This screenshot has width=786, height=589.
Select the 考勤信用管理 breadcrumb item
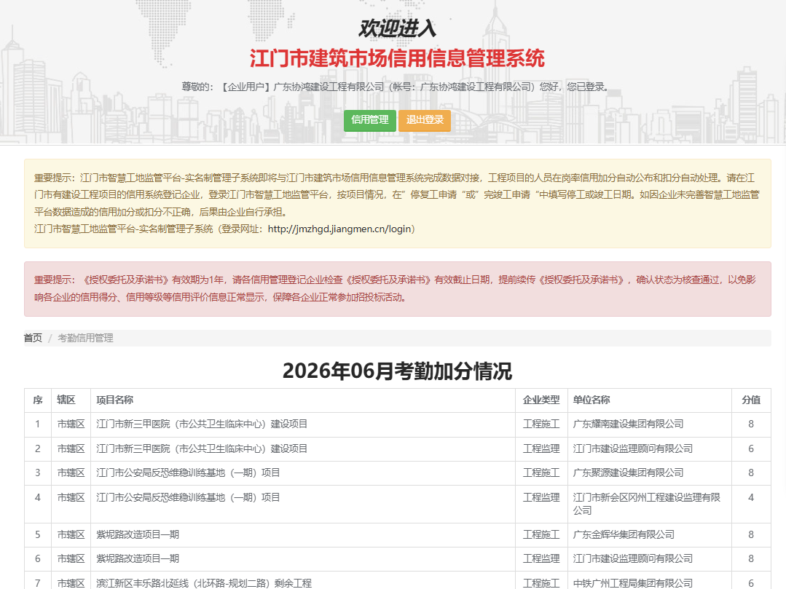click(x=85, y=338)
